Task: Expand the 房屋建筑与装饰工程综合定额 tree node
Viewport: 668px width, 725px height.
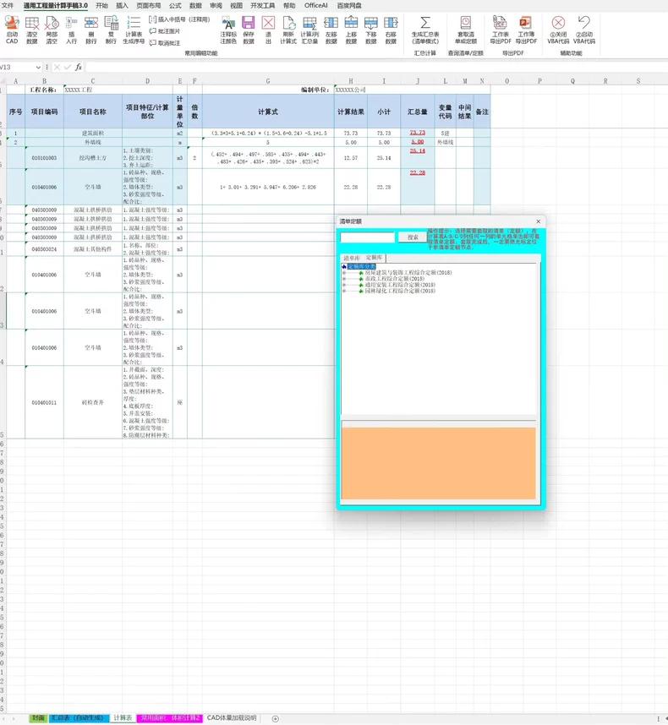Action: click(x=344, y=273)
